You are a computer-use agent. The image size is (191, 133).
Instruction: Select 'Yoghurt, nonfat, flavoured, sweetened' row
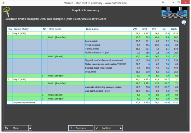(93, 60)
